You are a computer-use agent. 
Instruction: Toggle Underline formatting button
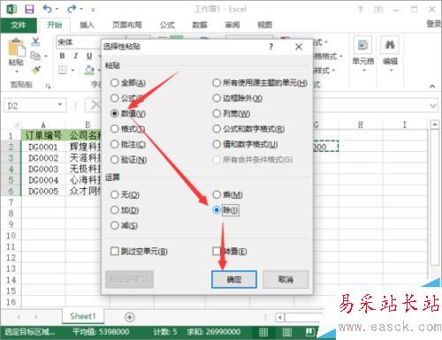point(89,56)
